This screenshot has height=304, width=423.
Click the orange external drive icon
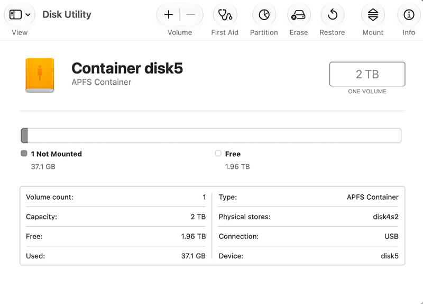pos(40,75)
